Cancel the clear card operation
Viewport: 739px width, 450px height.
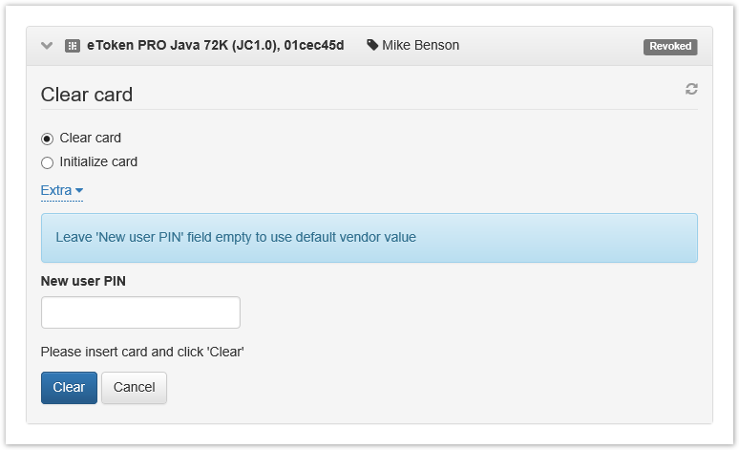pyautogui.click(x=134, y=388)
